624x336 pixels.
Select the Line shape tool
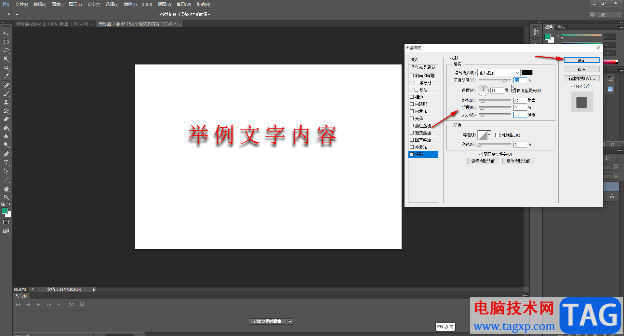(6, 179)
